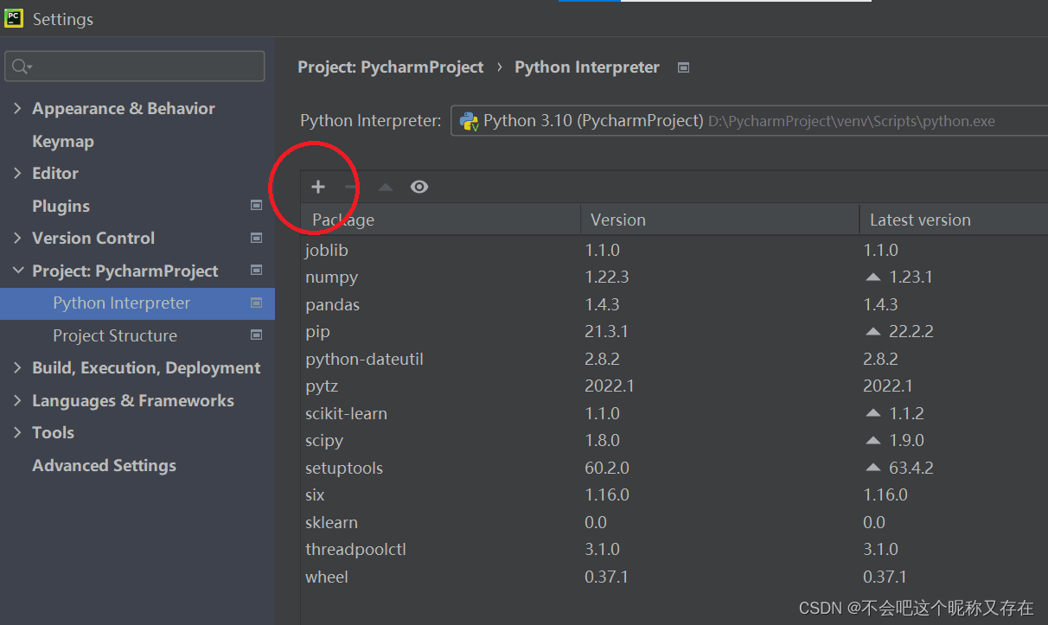Screen dimensions: 1048x625
Task: Expand Appearance & Behavior settings
Action: coord(17,108)
